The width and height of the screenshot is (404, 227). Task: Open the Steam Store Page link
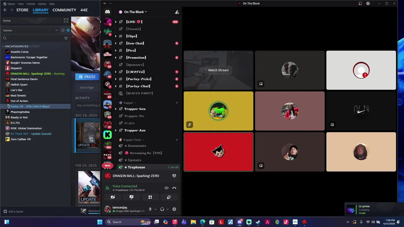coord(86,88)
